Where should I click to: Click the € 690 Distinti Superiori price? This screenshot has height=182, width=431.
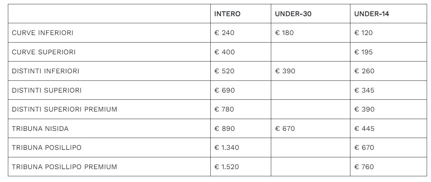click(x=225, y=90)
